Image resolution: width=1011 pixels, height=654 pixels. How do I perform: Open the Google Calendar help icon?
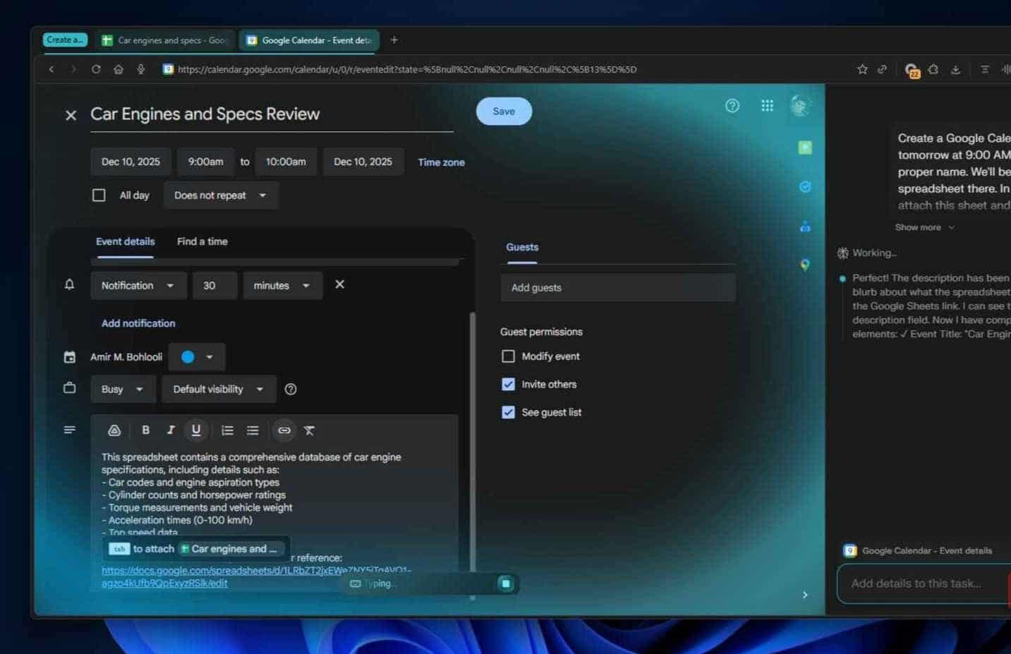coord(732,106)
